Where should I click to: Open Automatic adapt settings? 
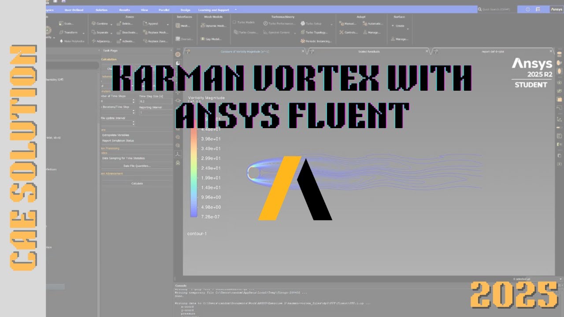coord(373,24)
